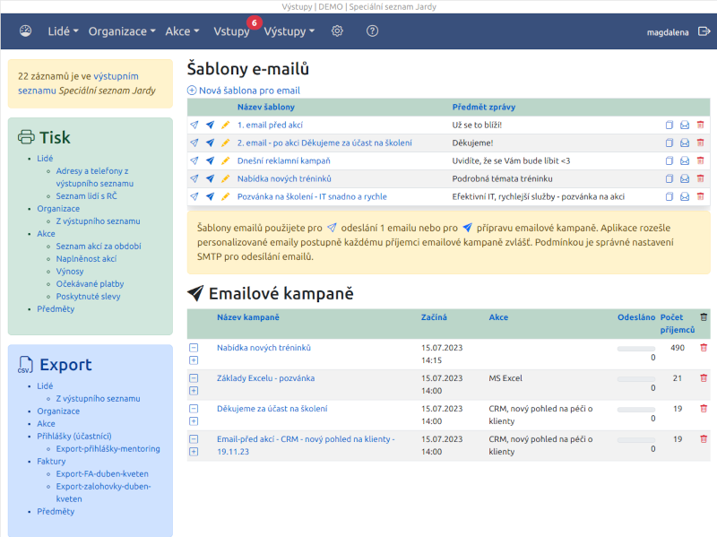Image resolution: width=717 pixels, height=537 pixels.
Task: Open the Lidé dropdown menu
Action: coord(63,31)
